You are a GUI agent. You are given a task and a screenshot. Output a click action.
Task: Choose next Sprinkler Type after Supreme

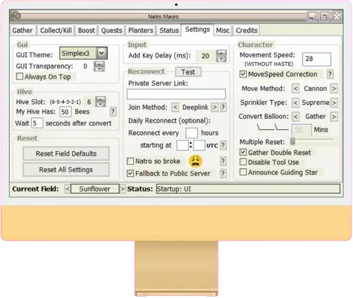click(334, 103)
